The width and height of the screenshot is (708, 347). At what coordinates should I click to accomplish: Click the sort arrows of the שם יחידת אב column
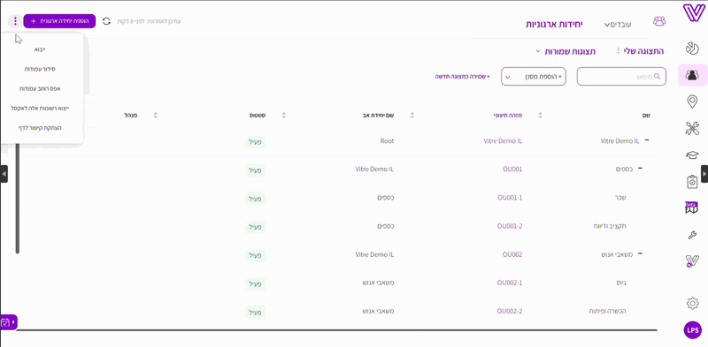tap(412, 116)
